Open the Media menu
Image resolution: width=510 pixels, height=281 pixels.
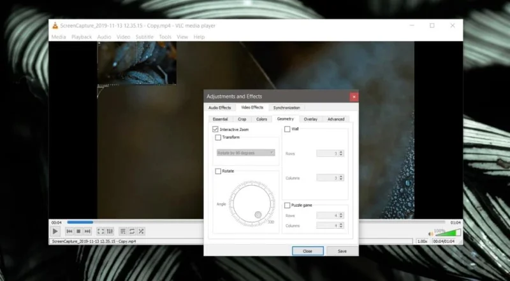59,37
